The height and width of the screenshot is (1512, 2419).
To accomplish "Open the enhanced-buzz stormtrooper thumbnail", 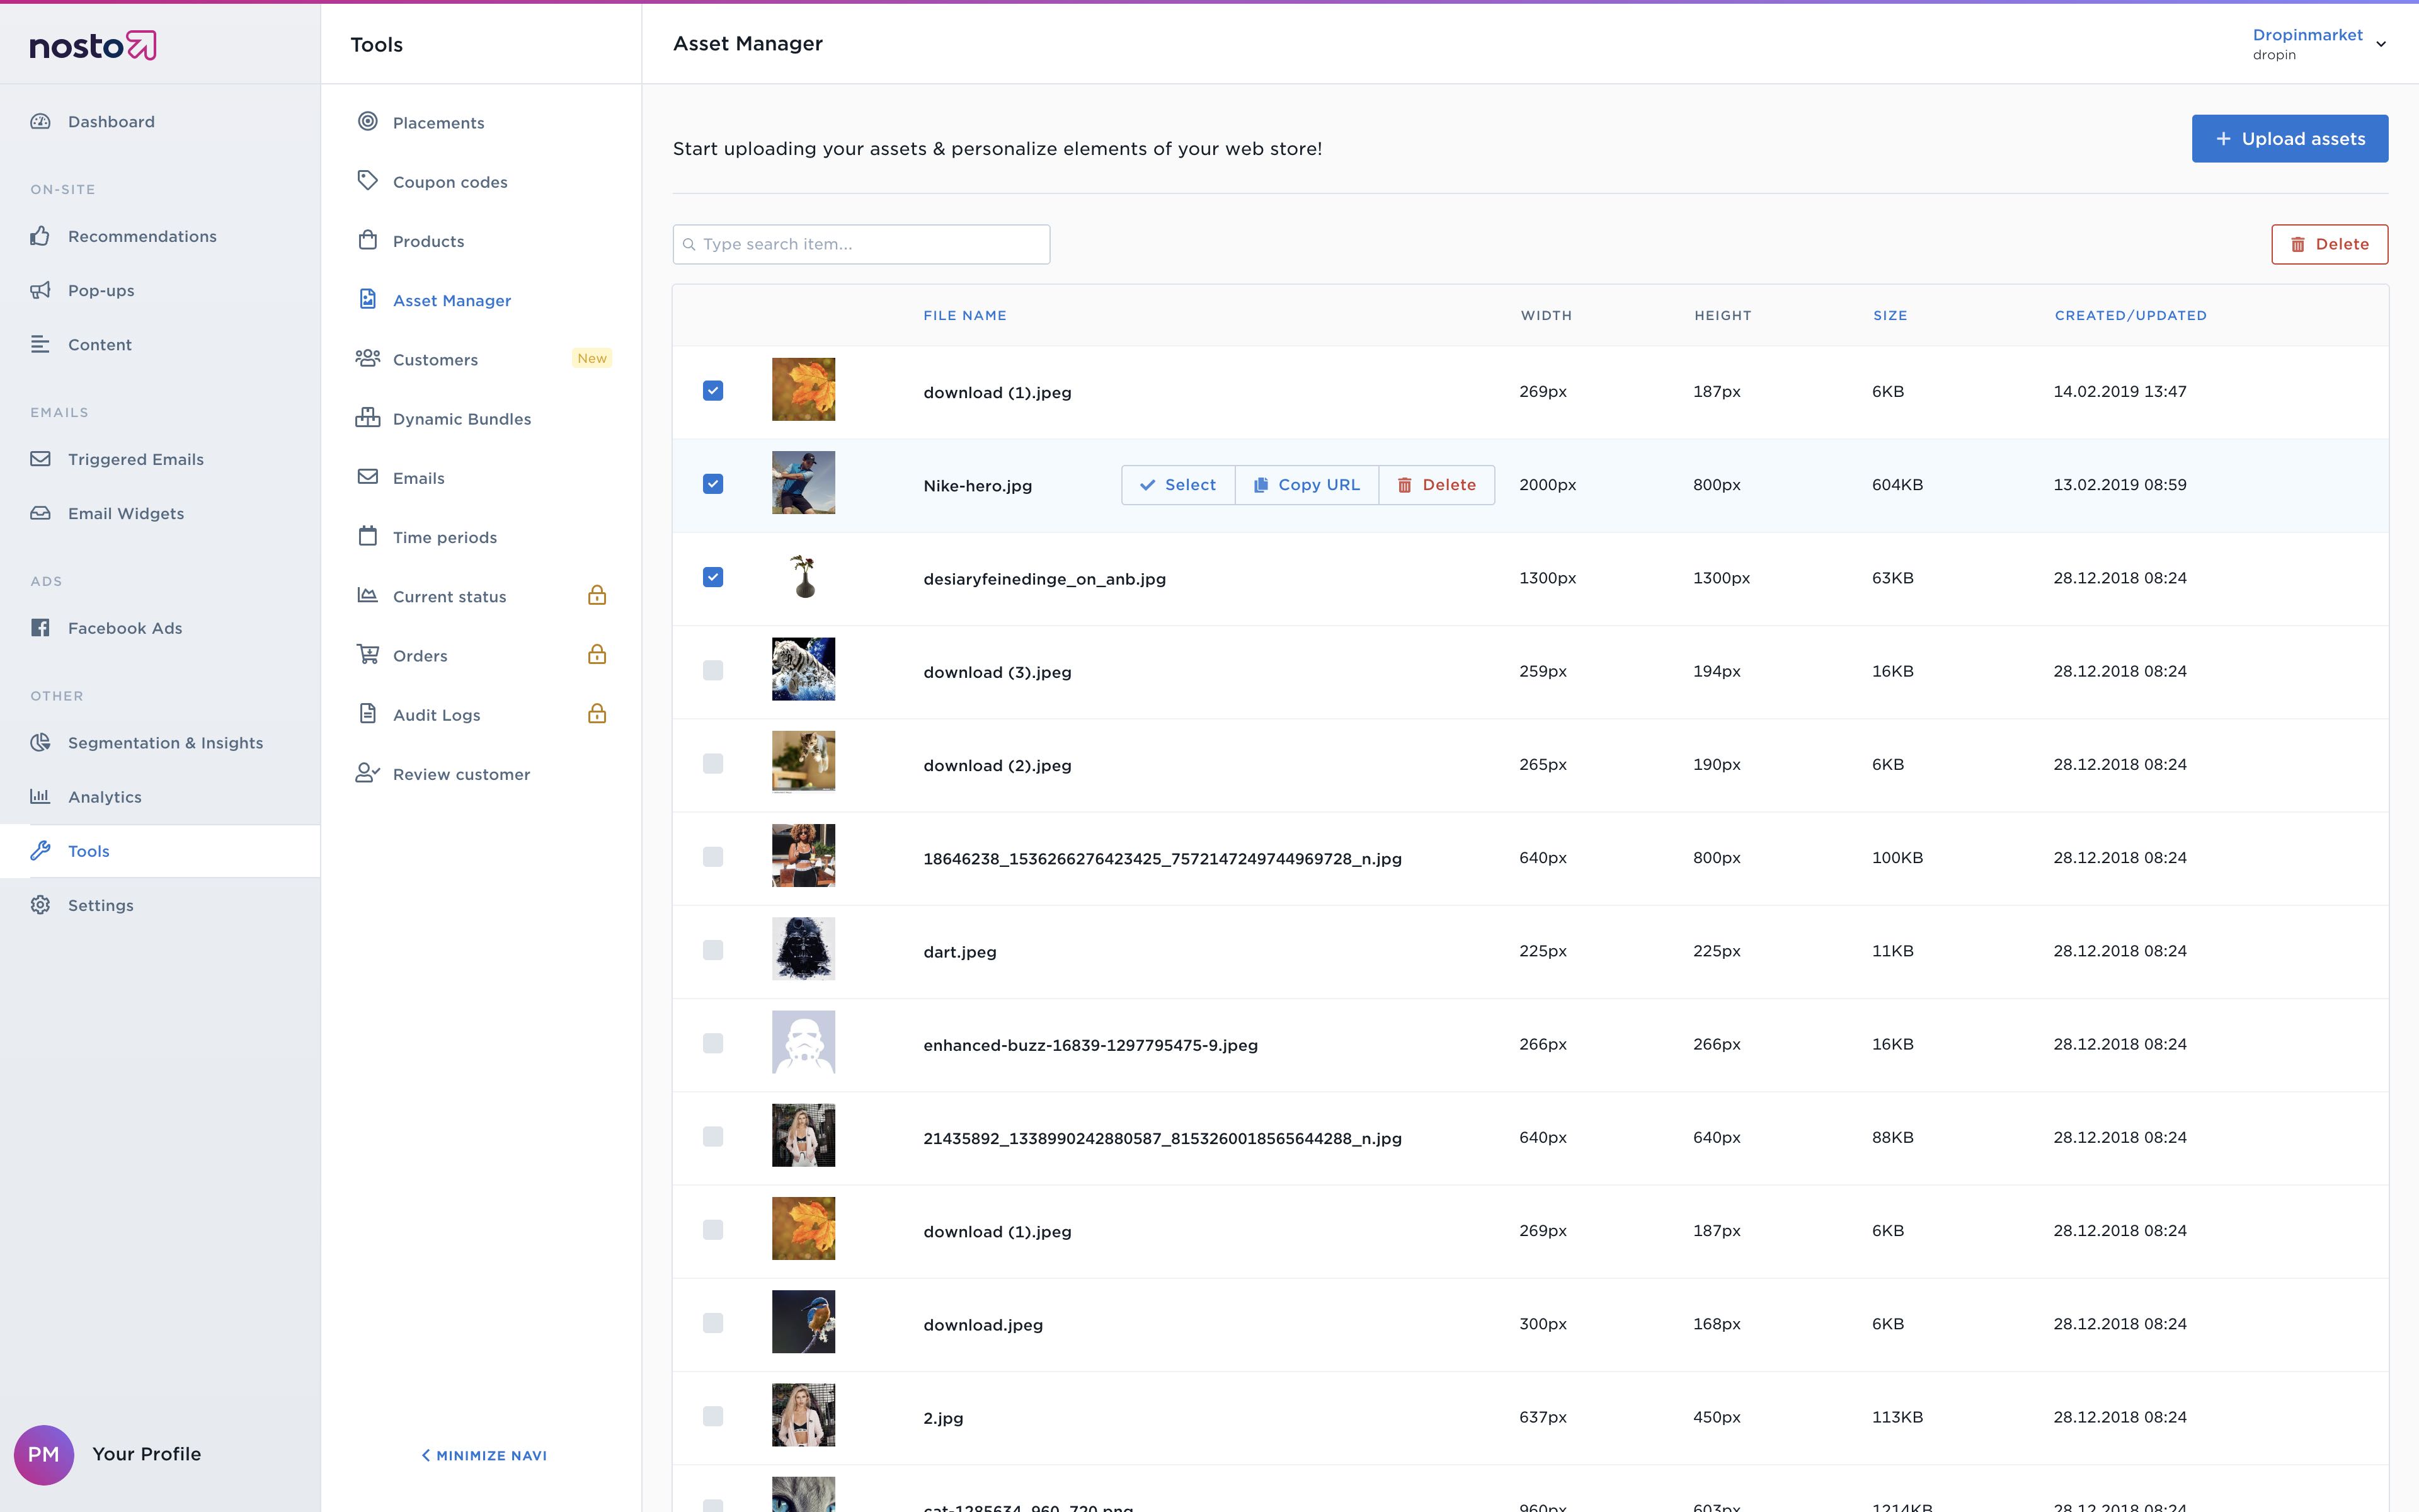I will (804, 1042).
